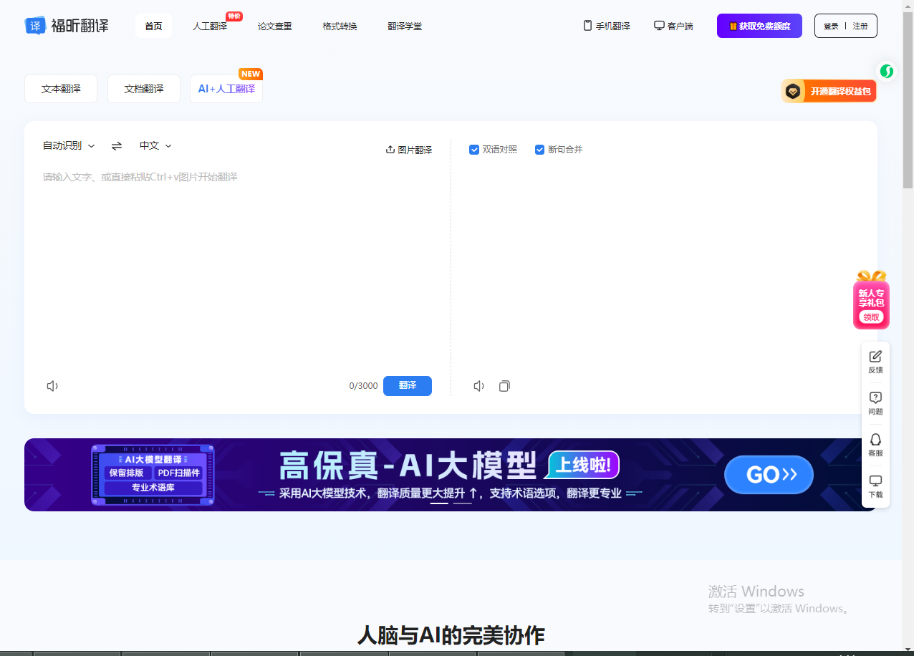
Task: Toggle the 断句合并 checkbox
Action: coord(540,150)
